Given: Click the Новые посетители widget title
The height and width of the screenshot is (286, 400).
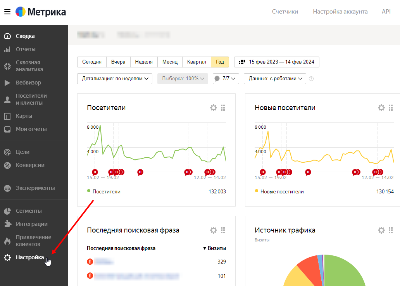Looking at the screenshot, I should [x=285, y=108].
